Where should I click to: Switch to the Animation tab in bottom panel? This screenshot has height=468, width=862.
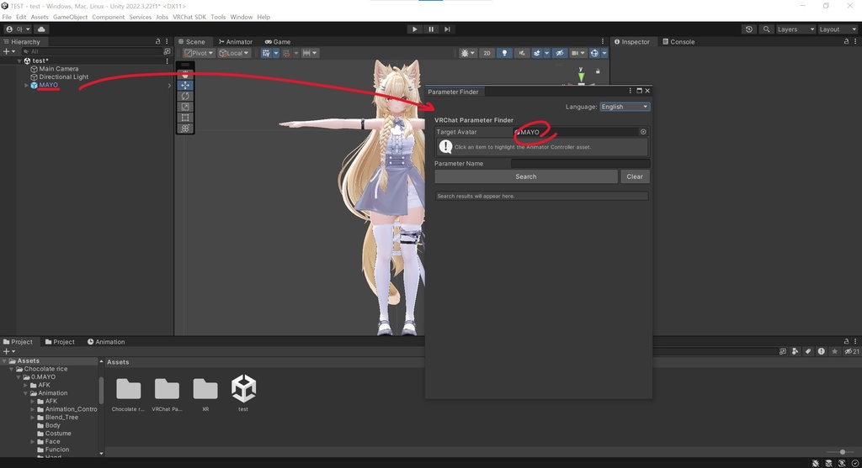click(106, 342)
